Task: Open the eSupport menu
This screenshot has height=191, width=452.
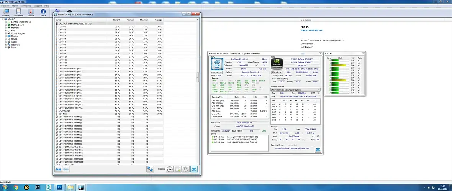Action: pyautogui.click(x=38, y=5)
